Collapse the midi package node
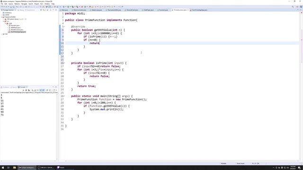 coord(6,23)
